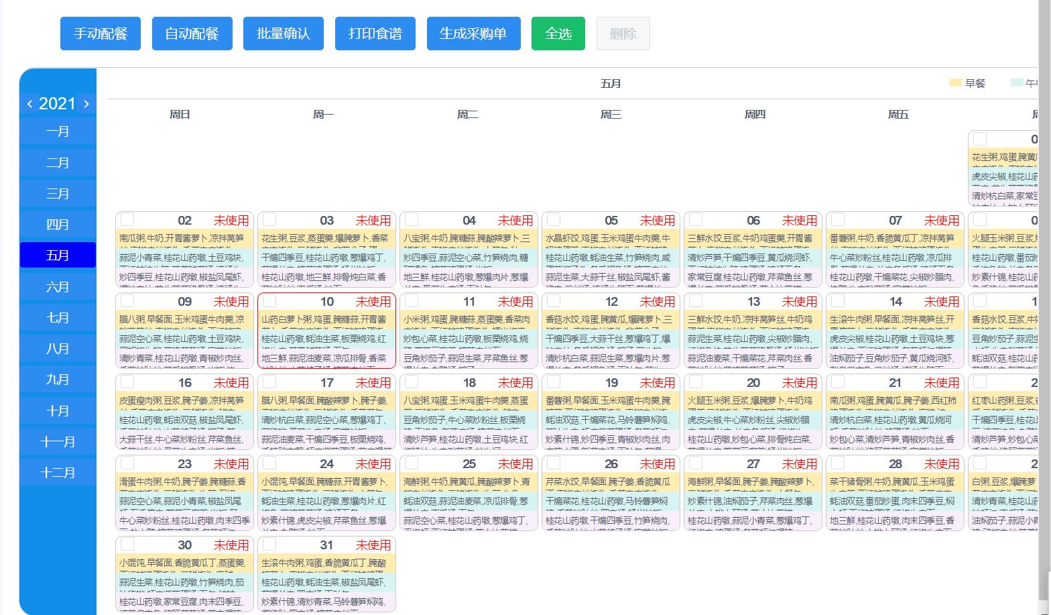
Task: Generate purchase list via 生成采购单
Action: coord(473,34)
